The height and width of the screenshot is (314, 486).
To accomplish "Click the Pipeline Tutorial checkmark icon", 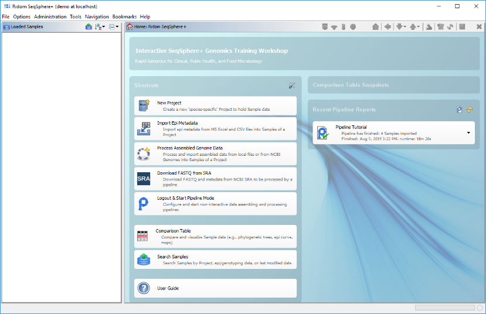I will tap(322, 133).
